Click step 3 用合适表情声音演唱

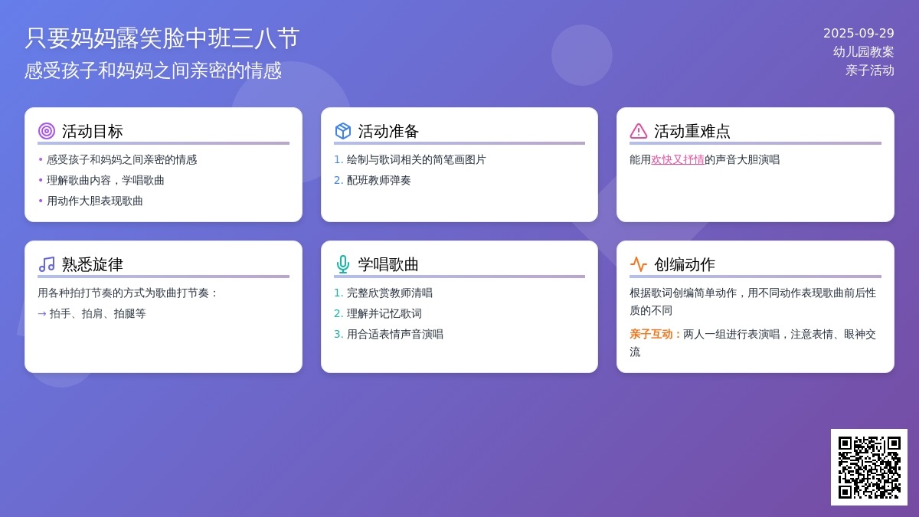point(394,334)
